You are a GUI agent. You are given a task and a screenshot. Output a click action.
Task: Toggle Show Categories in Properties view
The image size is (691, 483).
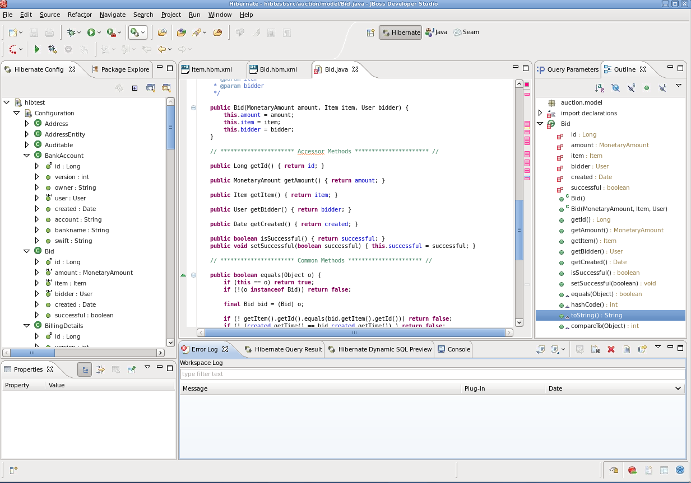coord(85,369)
